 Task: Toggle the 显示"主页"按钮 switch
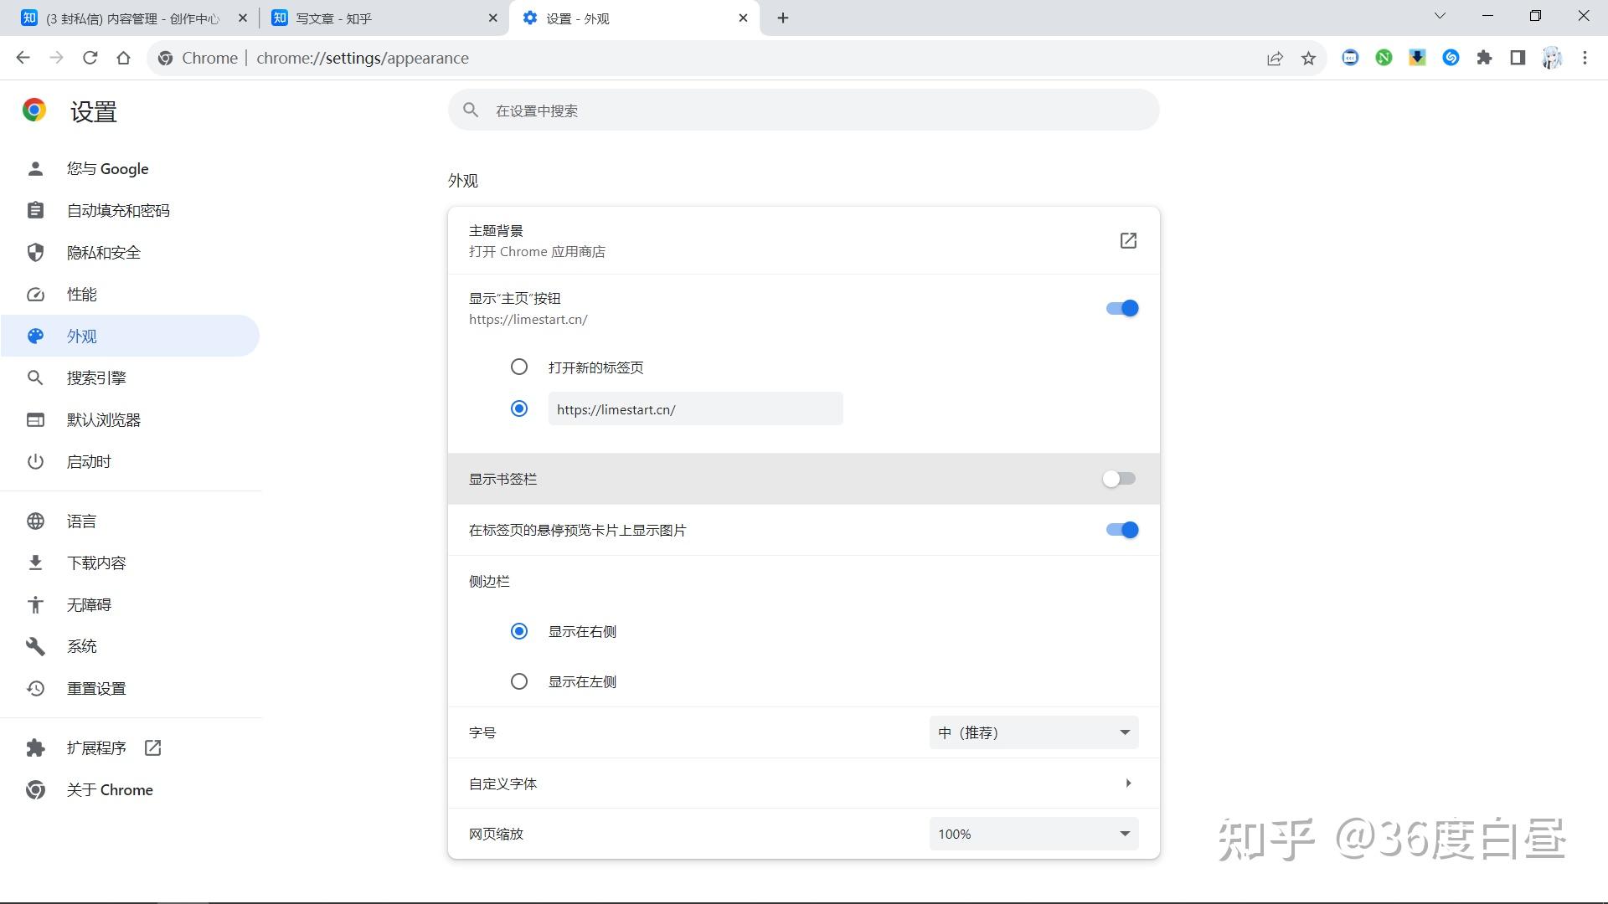(1121, 308)
